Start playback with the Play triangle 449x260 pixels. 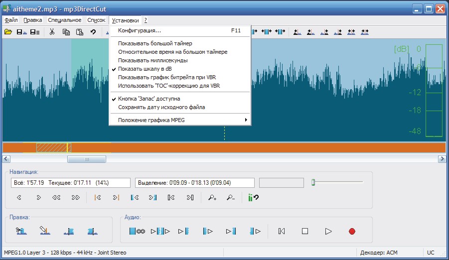point(328,231)
